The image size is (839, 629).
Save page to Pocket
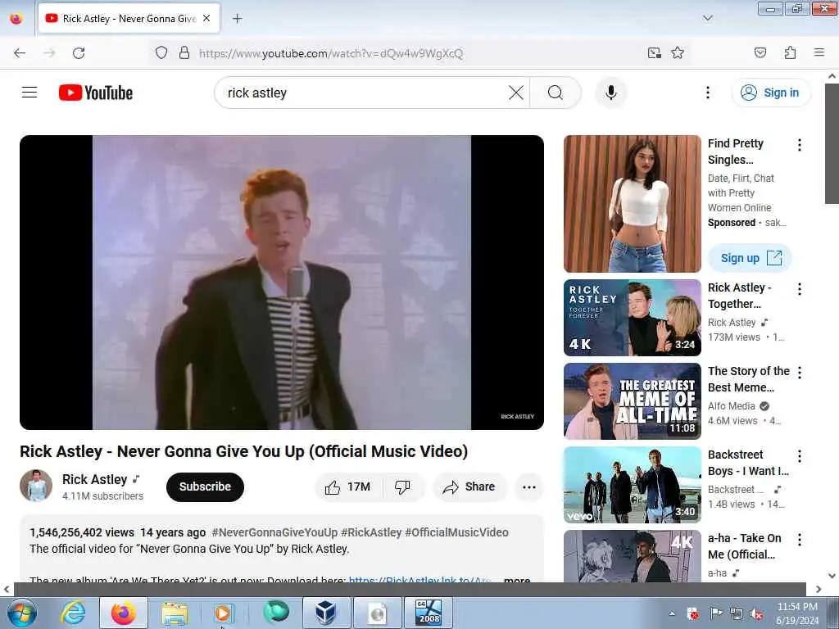point(760,53)
